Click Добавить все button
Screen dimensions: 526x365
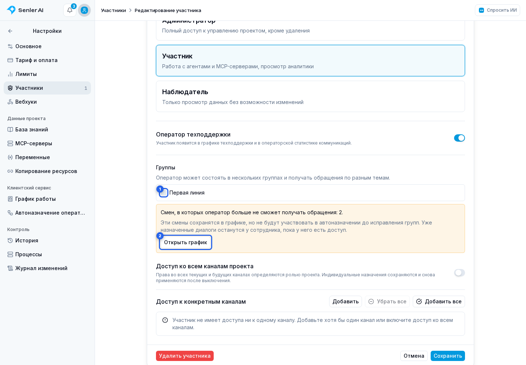439,301
